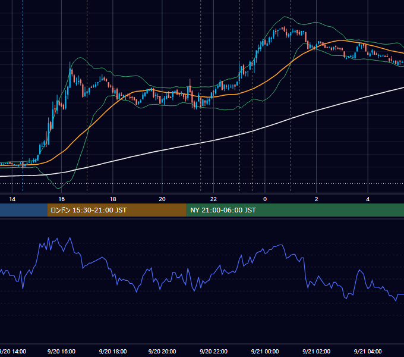Click the blue session band before ロンドン

point(24,210)
